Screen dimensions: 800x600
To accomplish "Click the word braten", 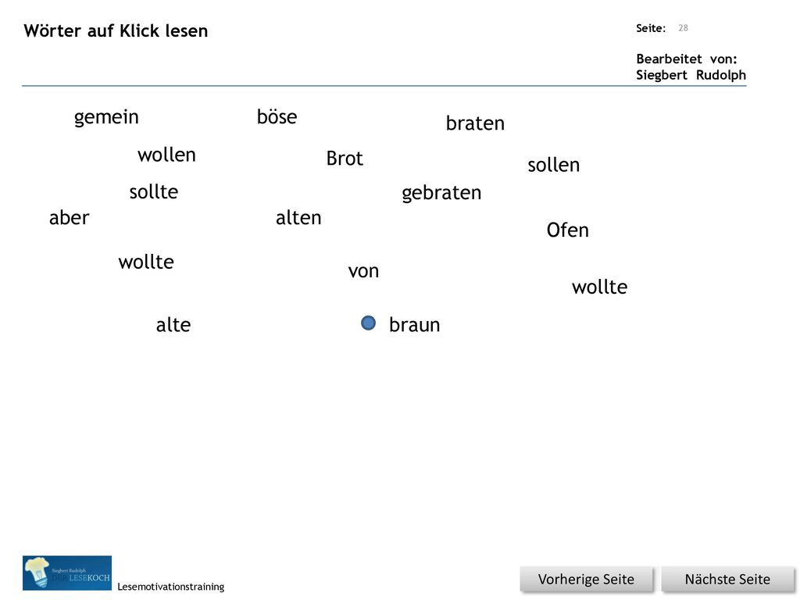I will coord(475,123).
